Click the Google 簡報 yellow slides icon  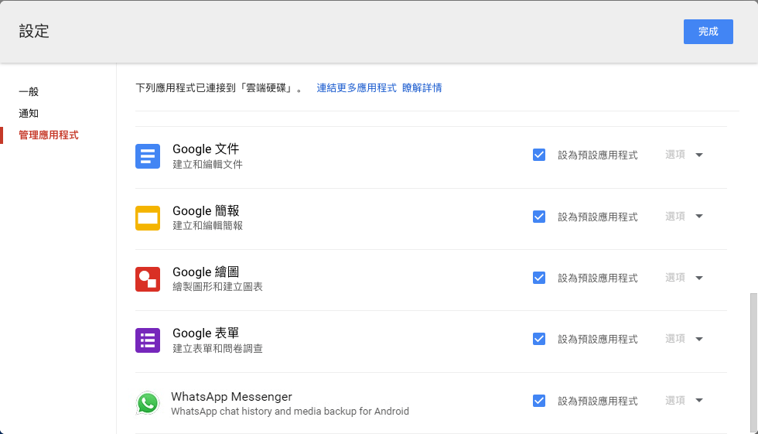point(148,218)
